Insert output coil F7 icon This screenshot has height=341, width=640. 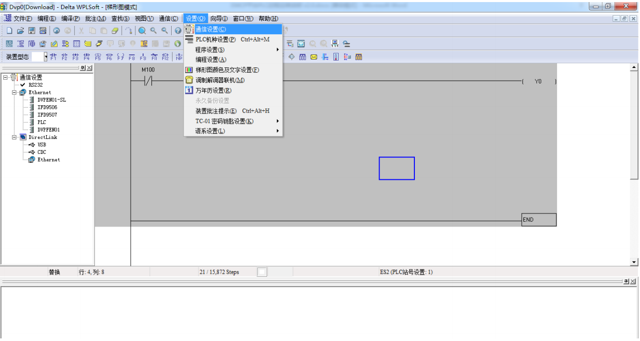120,56
